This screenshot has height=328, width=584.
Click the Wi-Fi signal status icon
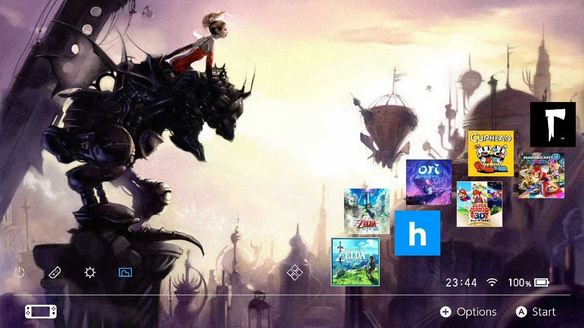(492, 282)
